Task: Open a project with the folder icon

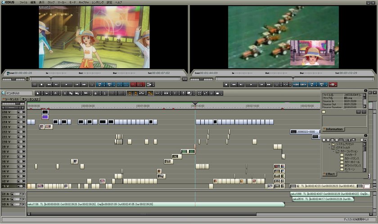Action: (46, 93)
